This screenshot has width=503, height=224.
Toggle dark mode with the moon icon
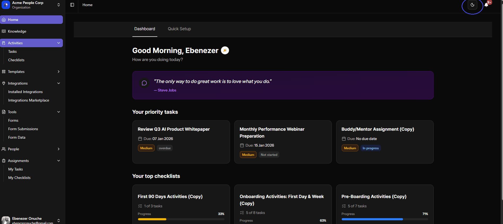point(472,5)
